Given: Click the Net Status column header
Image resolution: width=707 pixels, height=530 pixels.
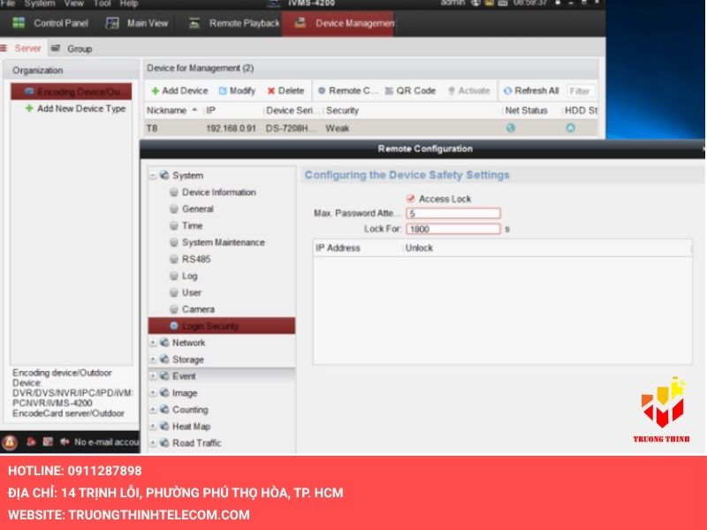Looking at the screenshot, I should [526, 110].
